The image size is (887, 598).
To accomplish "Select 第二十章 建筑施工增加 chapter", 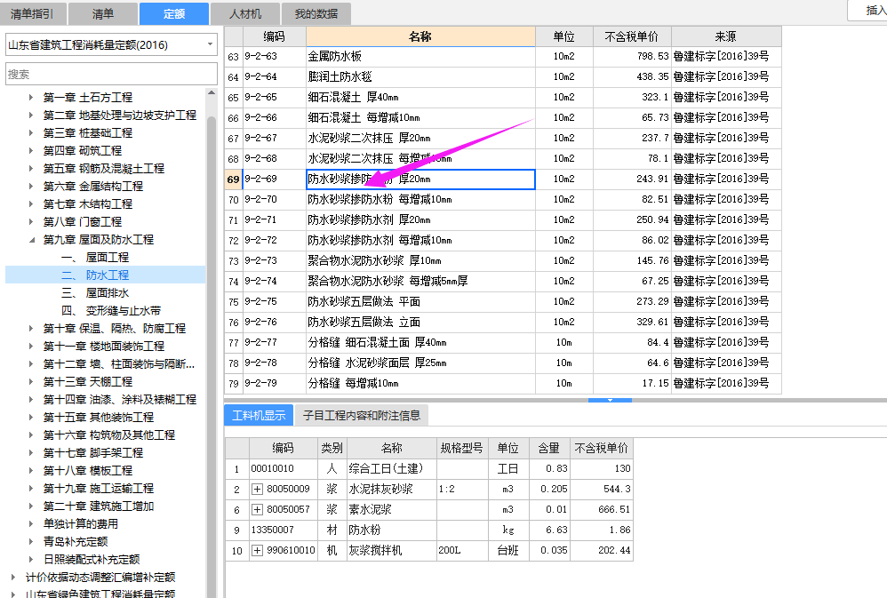I will tap(99, 506).
